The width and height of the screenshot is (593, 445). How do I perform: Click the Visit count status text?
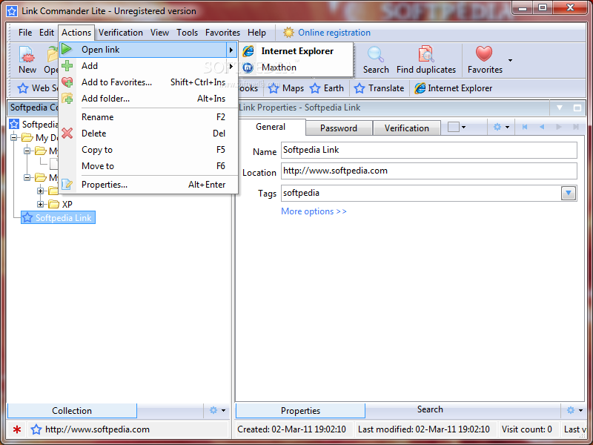(526, 429)
